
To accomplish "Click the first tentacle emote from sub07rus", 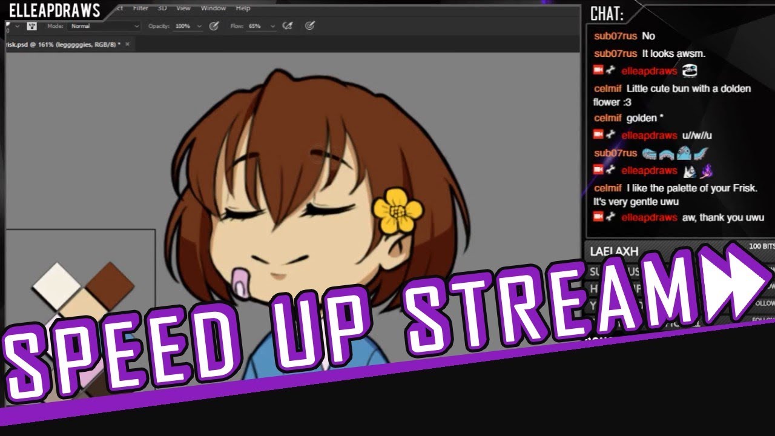I will pyautogui.click(x=649, y=153).
